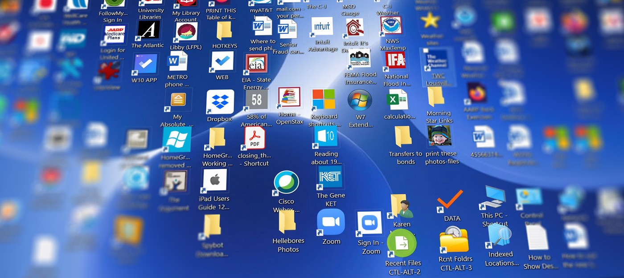Screen dimensions: 624x278
Task: Select the HomeGr... removed Windows icon
Action: 177,140
